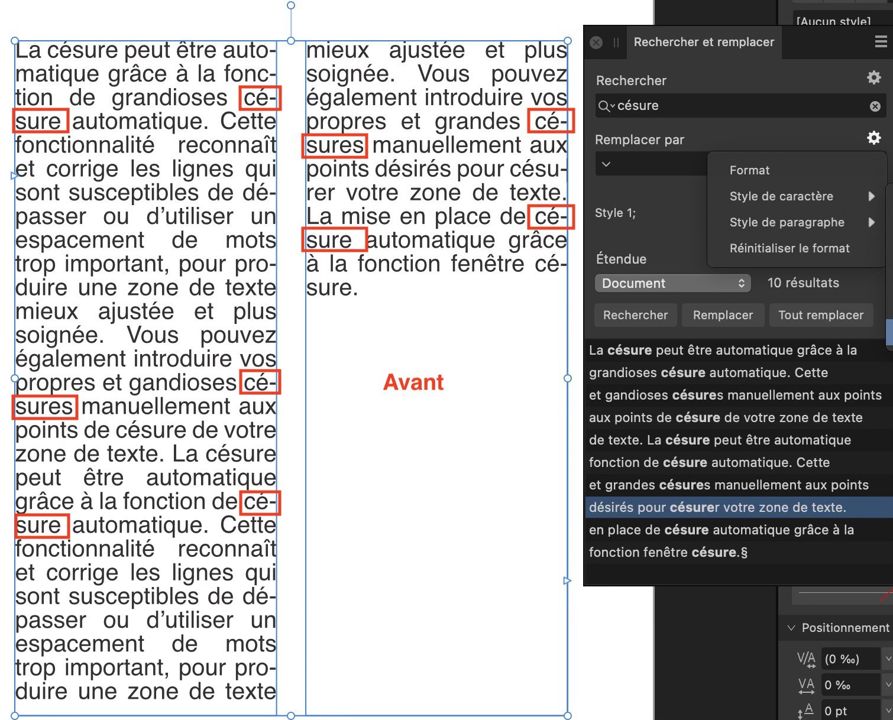Image resolution: width=893 pixels, height=720 pixels.
Task: Click the text frame inflow triangle
Action: [x=14, y=176]
